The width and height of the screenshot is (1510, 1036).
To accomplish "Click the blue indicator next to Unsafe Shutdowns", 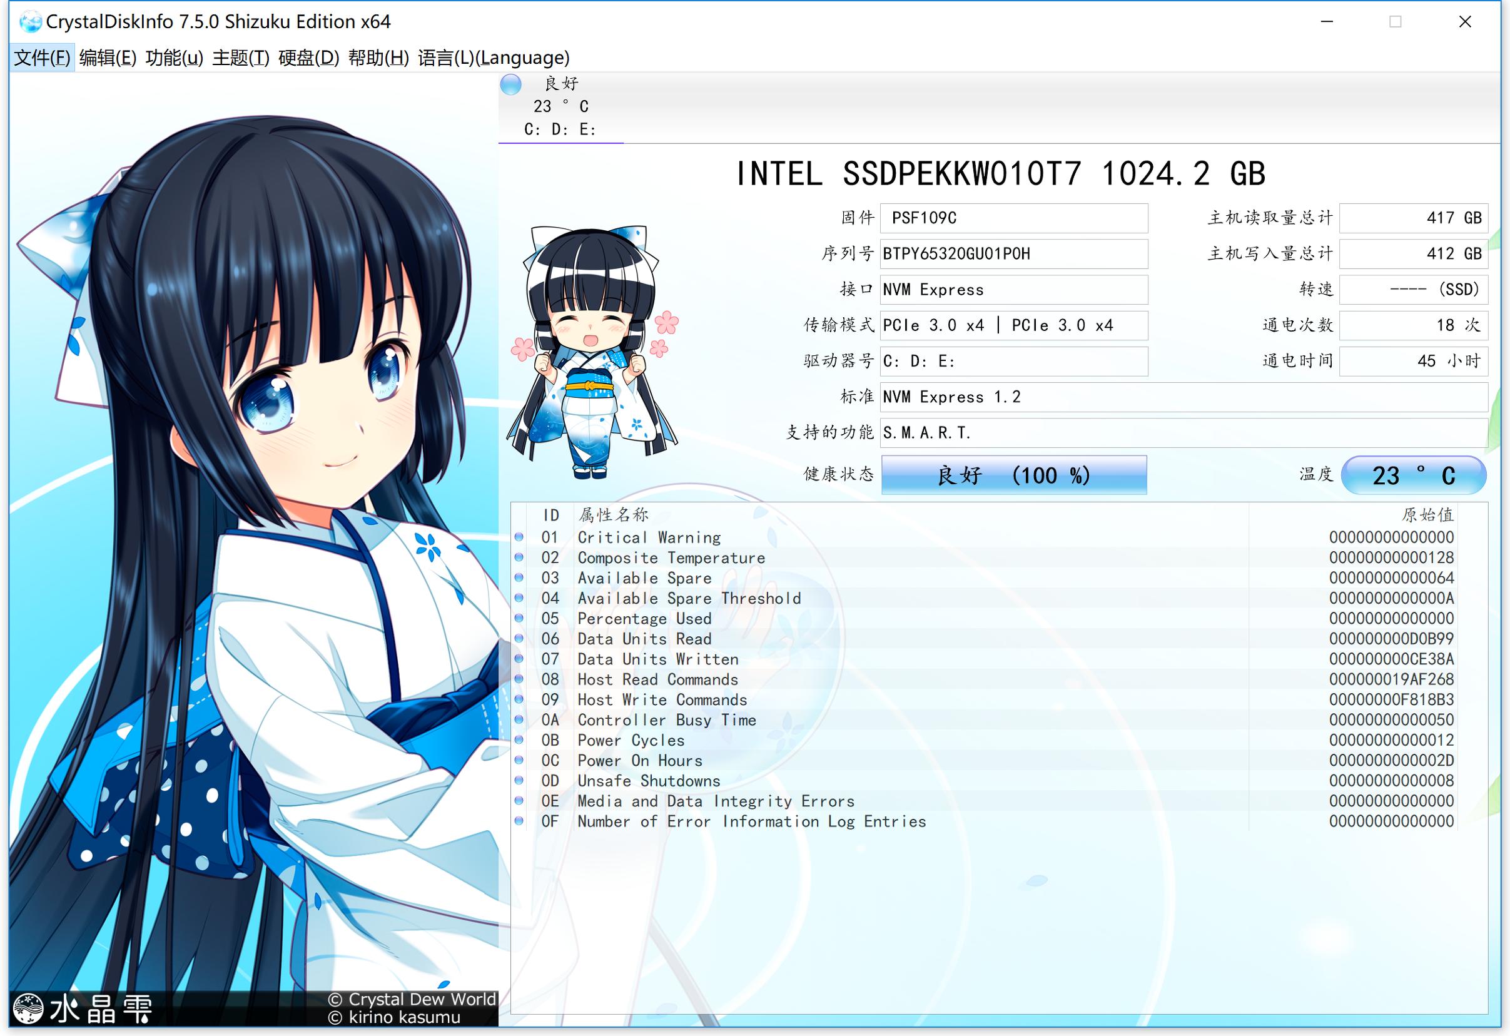I will (520, 781).
